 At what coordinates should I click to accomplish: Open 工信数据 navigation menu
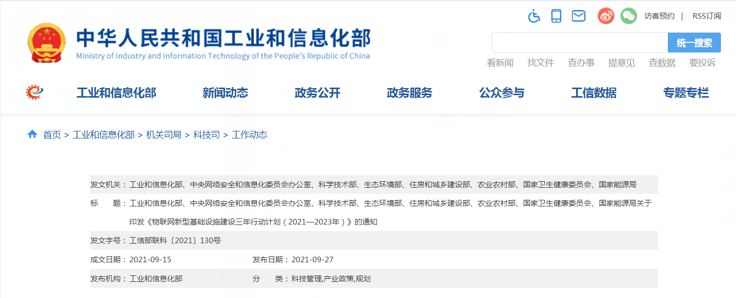tap(594, 93)
